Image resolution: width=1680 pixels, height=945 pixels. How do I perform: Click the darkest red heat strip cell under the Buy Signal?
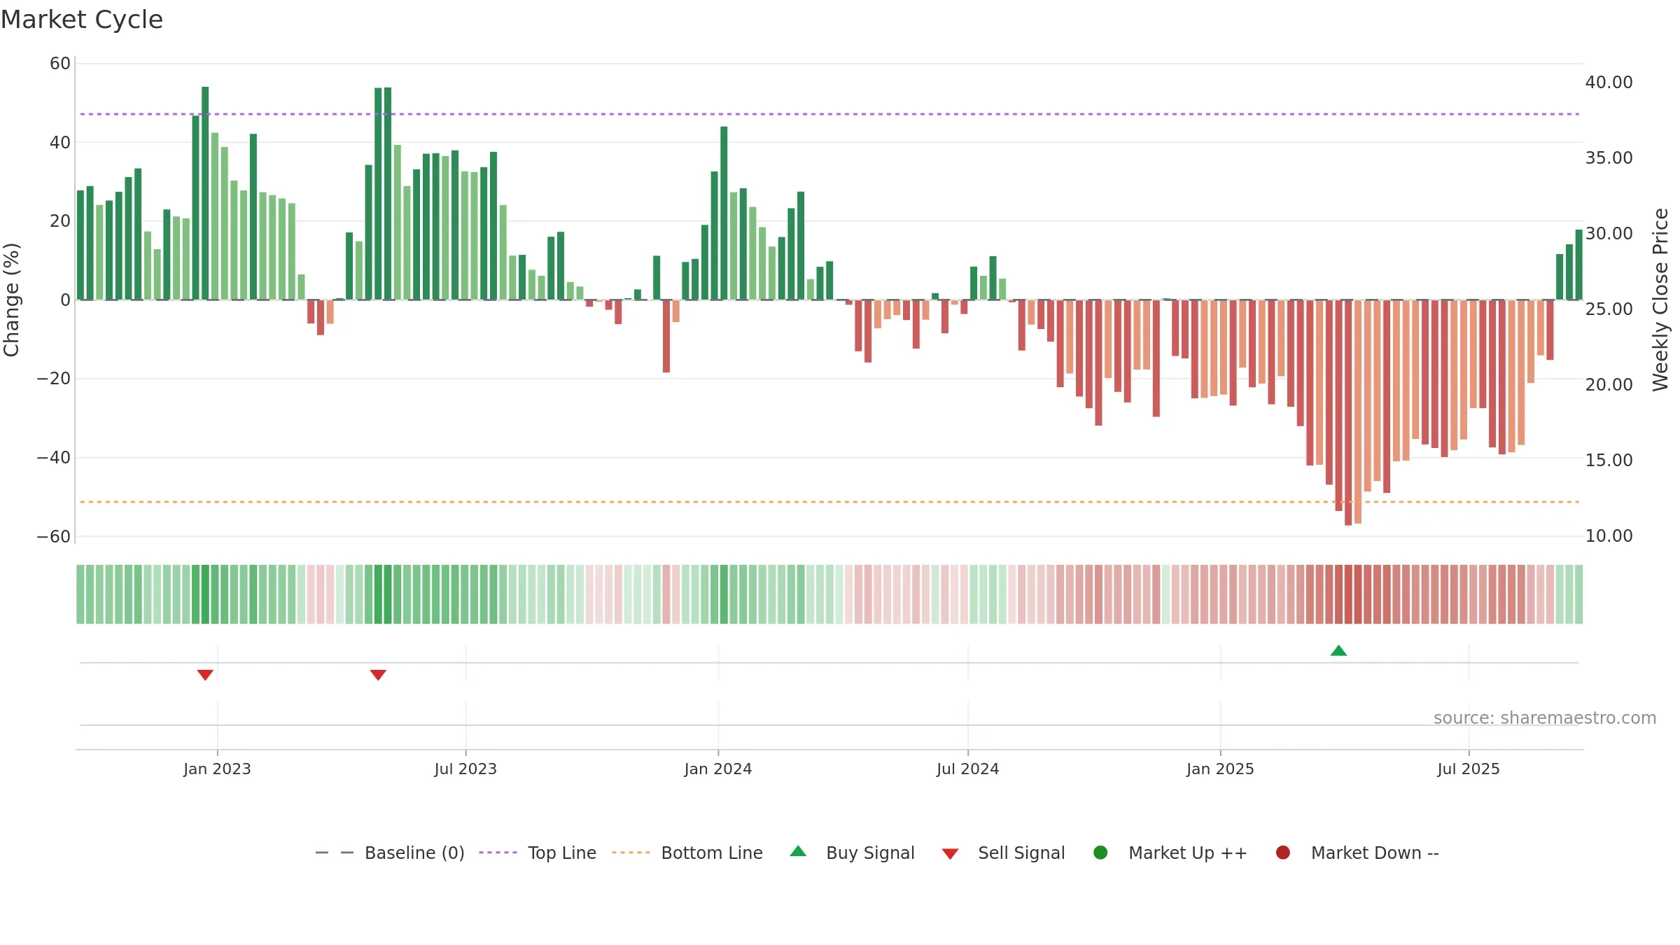pos(1348,594)
